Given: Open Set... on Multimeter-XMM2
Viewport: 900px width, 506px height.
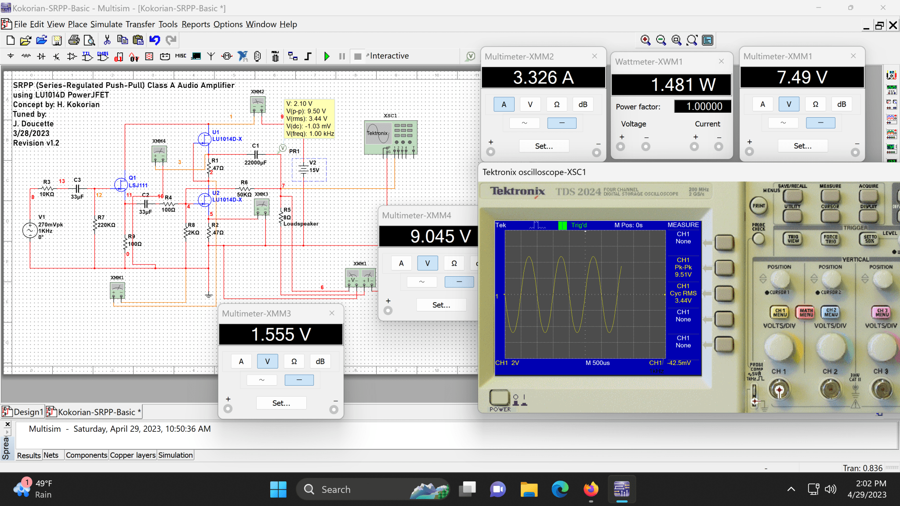Looking at the screenshot, I should [x=544, y=146].
